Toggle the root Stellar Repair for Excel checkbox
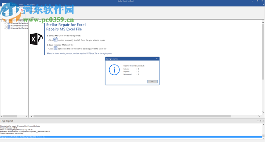Image resolution: width=265 pixels, height=142 pixels. [x=4, y=21]
